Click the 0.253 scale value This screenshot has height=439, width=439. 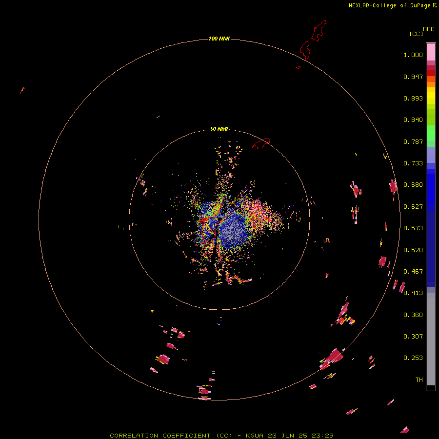click(x=413, y=358)
